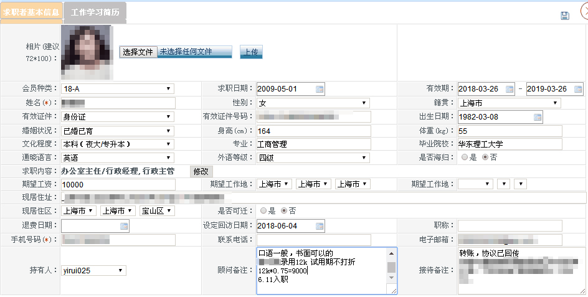Image resolution: width=588 pixels, height=297 pixels.
Task: Open the 持有人 dropdown showing yirui025
Action: pos(94,270)
